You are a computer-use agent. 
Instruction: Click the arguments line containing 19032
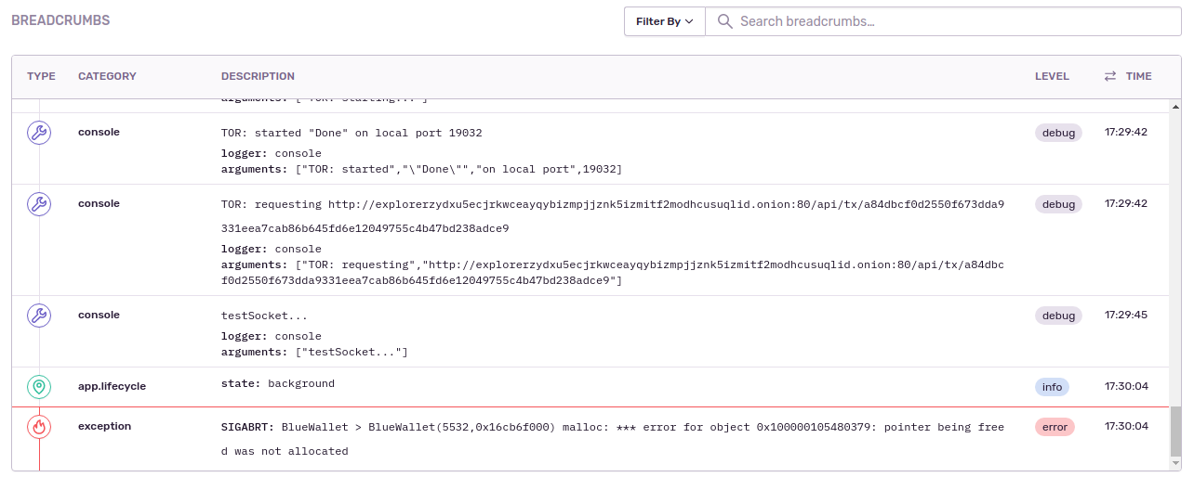pos(421,169)
